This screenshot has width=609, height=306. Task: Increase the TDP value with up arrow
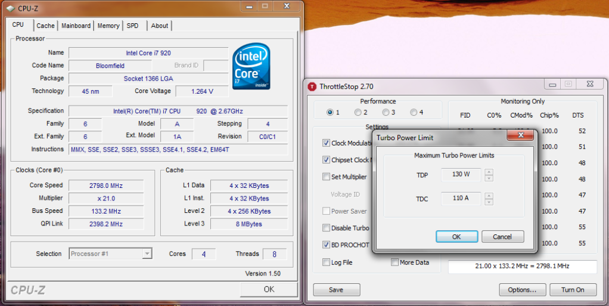point(489,172)
